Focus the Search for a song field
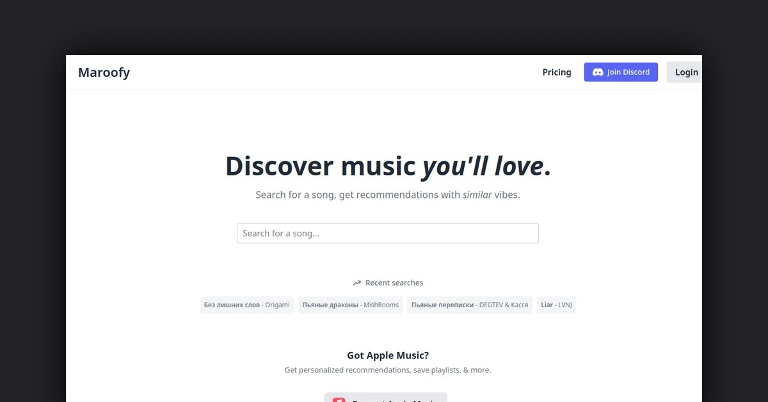768x402 pixels. pos(388,233)
